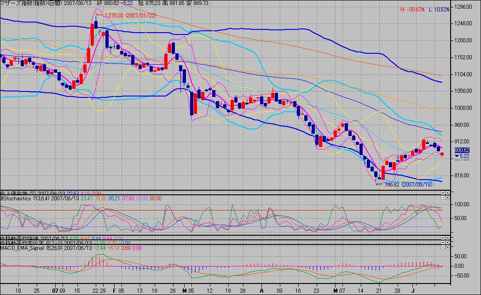Close the MACD_EMA_Signal panel
Viewport: 481px width, 295px height.
tap(448, 248)
